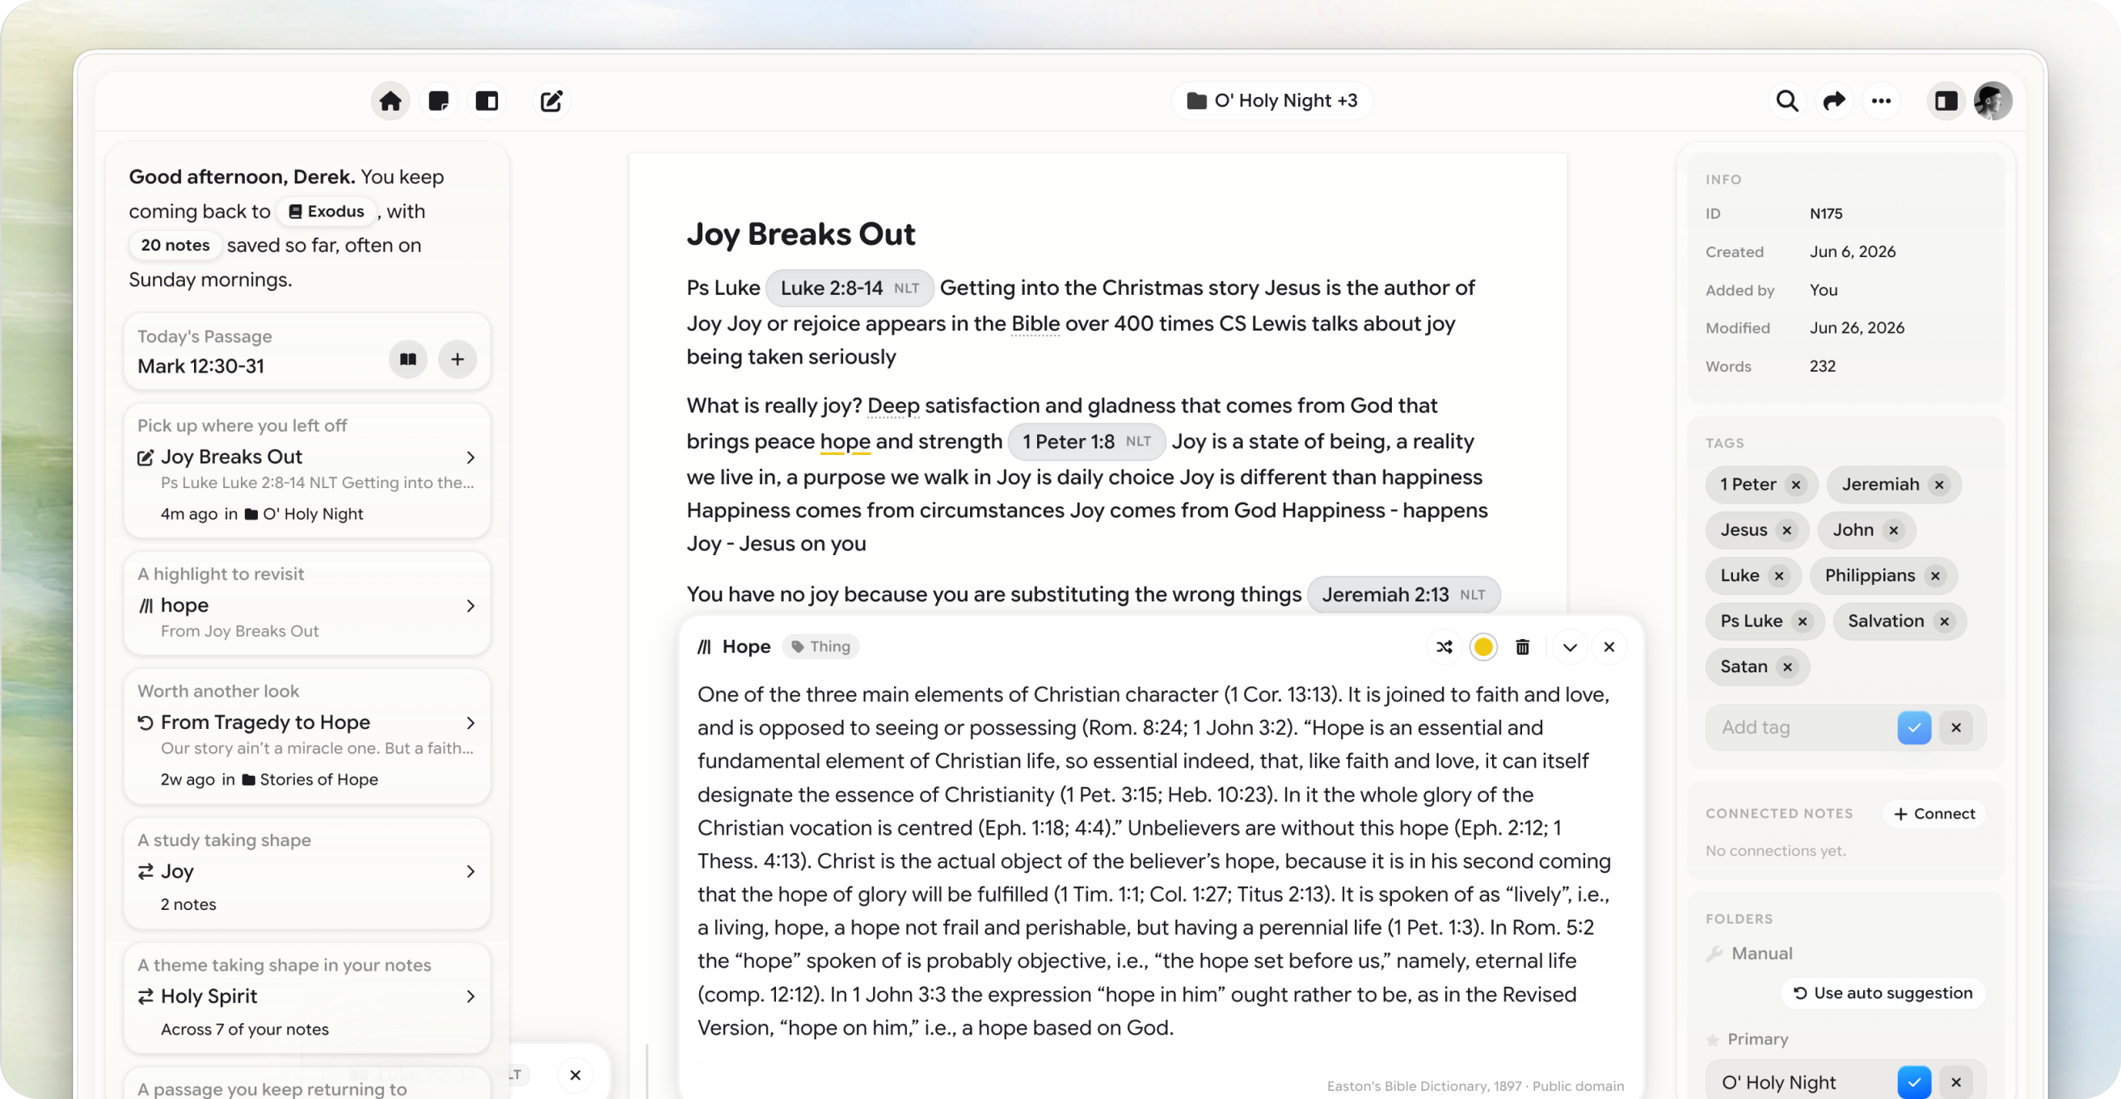Toggle the left sidebar panel icon
The height and width of the screenshot is (1099, 2121).
click(487, 100)
